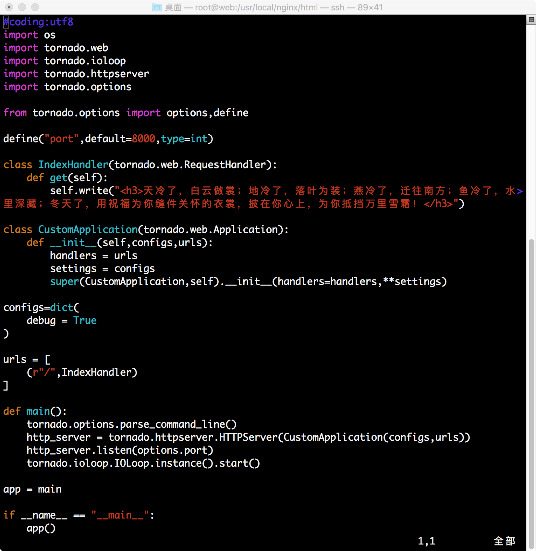Click the 'if __name__ == "__main__":' line

point(79,515)
